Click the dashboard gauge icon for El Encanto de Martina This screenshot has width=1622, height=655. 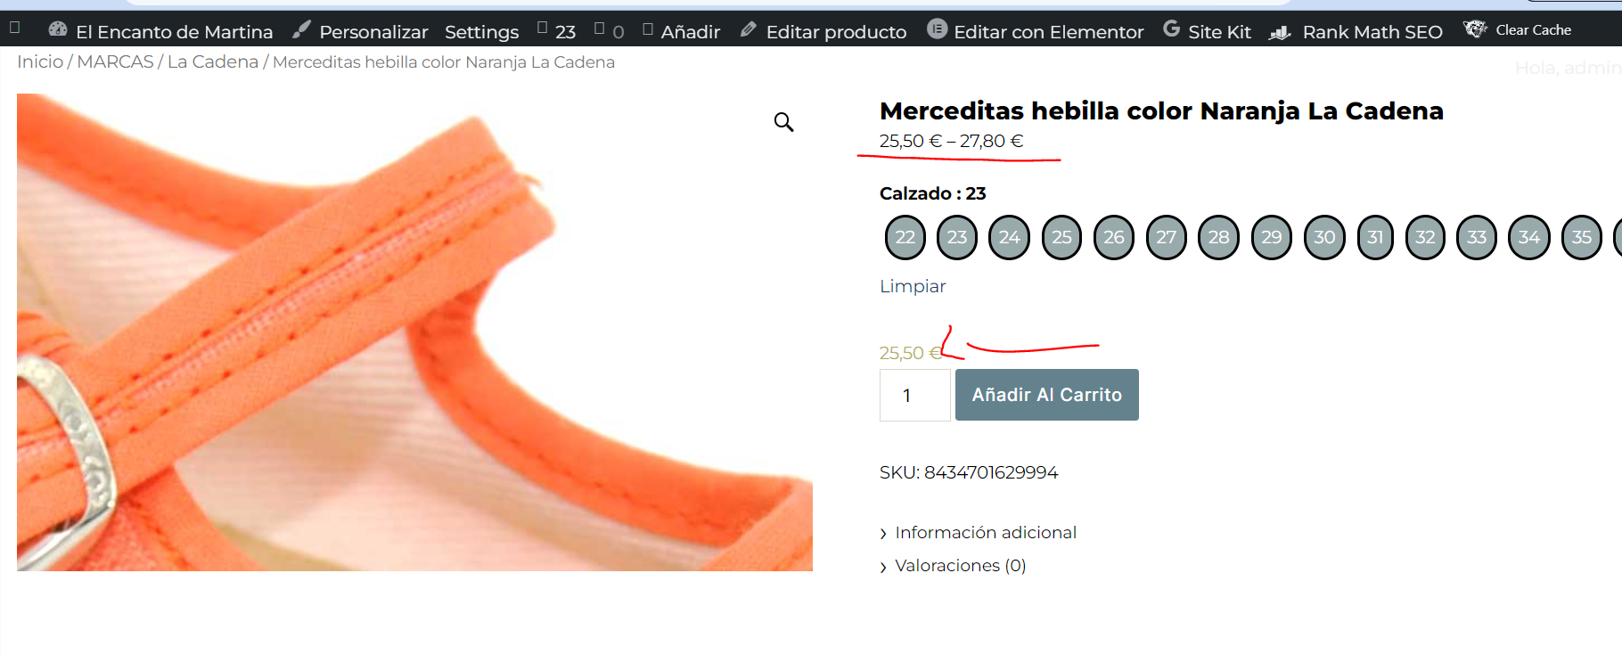pos(58,29)
